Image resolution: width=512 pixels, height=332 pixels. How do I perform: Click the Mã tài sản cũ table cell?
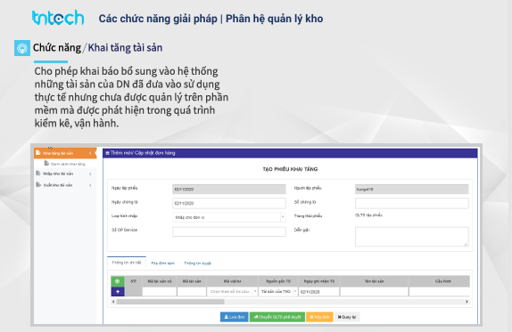pos(160,292)
